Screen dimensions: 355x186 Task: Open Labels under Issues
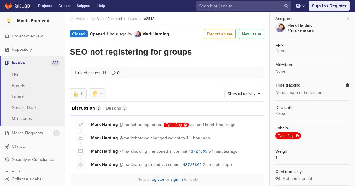[18, 97]
